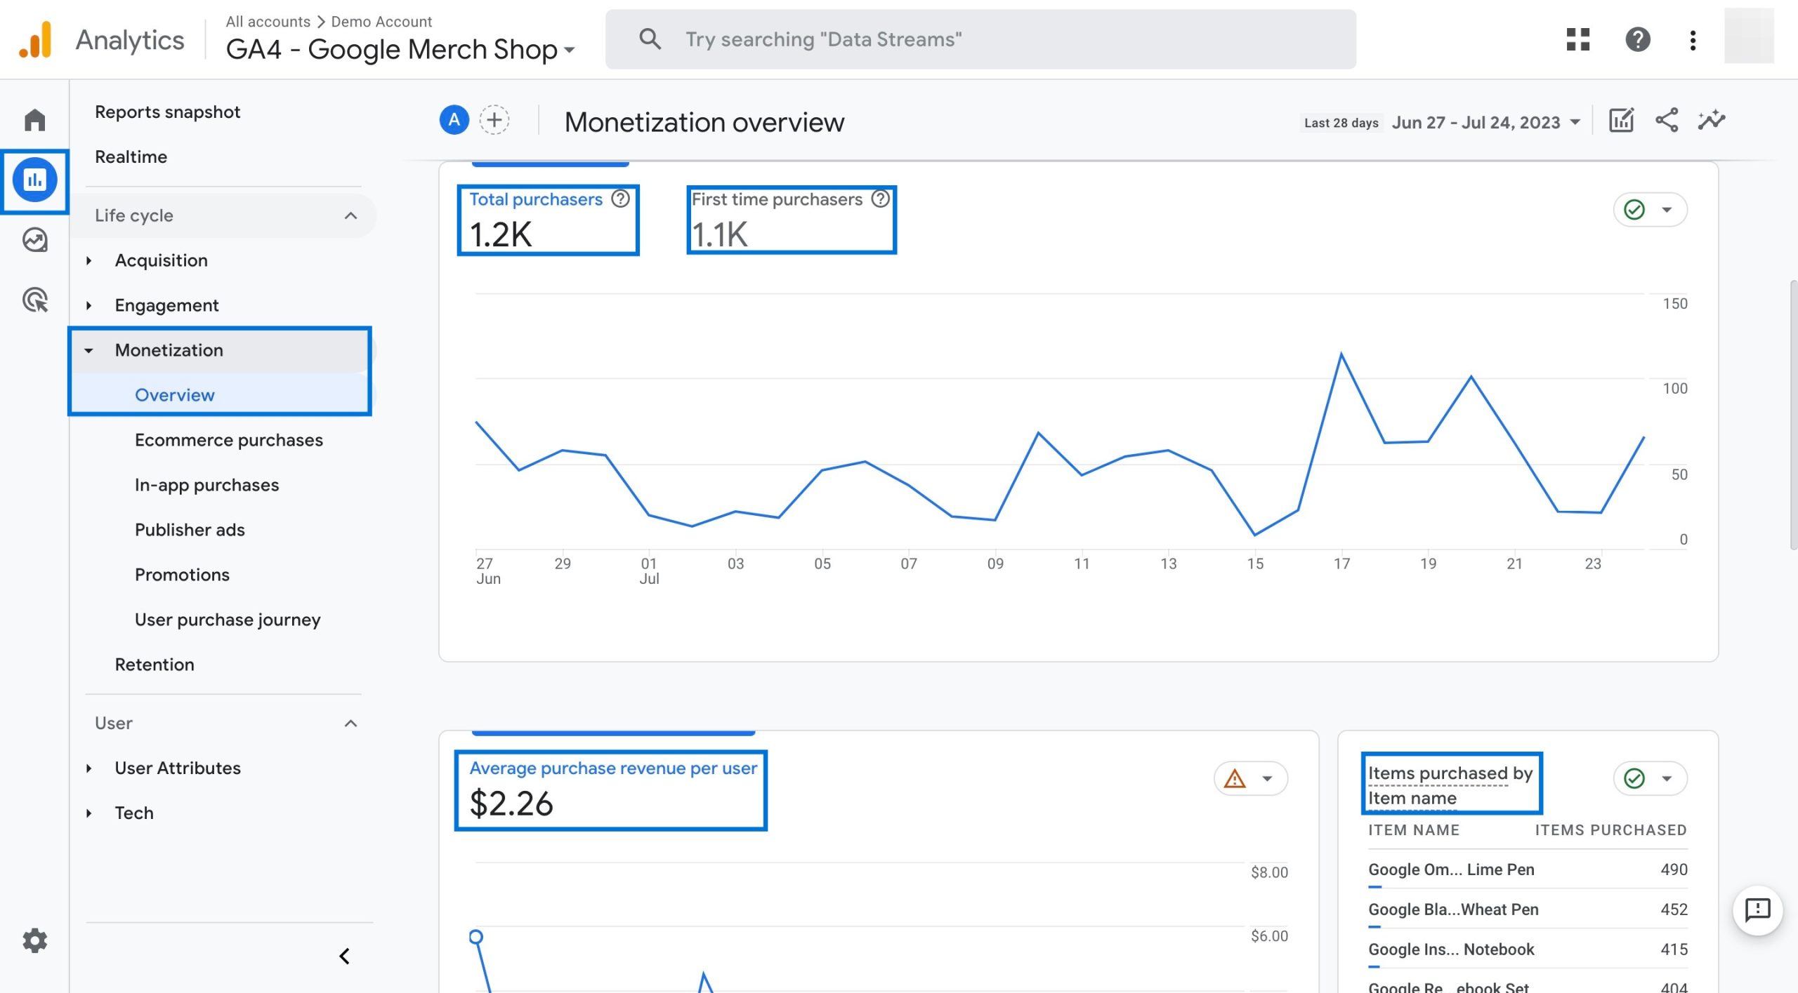Image resolution: width=1798 pixels, height=993 pixels.
Task: Open the Explore icon in left rail
Action: [34, 240]
